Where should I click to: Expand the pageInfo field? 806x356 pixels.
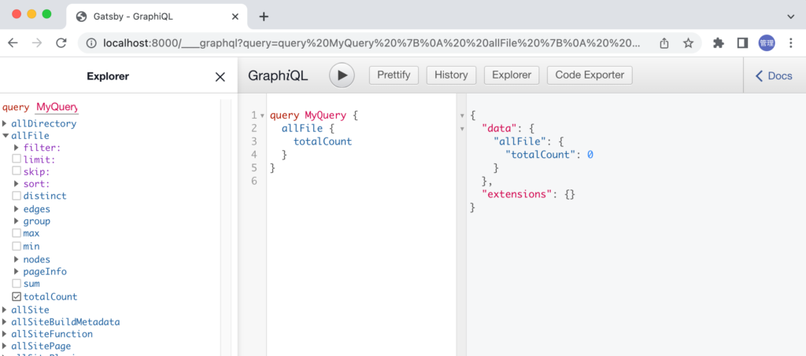tap(17, 272)
